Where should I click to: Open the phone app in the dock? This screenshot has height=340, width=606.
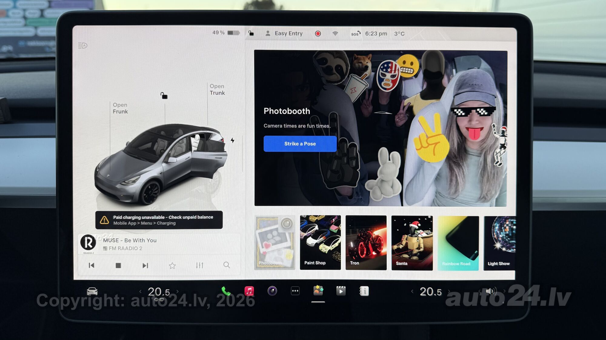click(226, 291)
